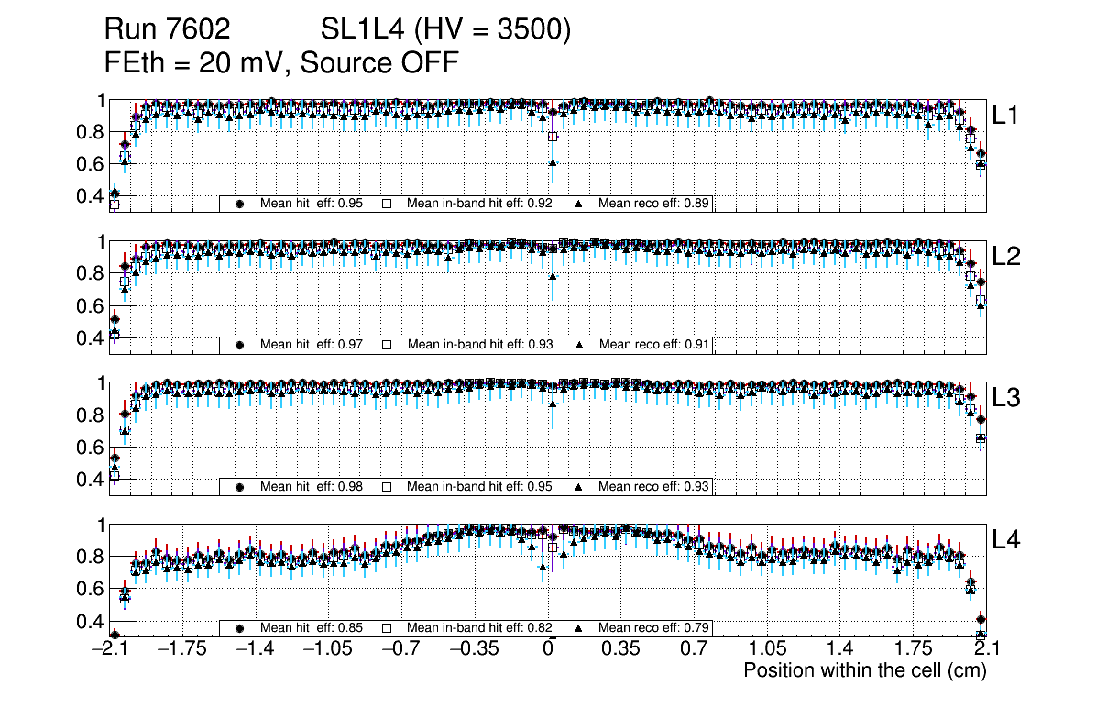Select the 'Mean reco eff: 0.93' legend entry
Viewport: 1096px width, 708px height.
pyautogui.click(x=653, y=487)
